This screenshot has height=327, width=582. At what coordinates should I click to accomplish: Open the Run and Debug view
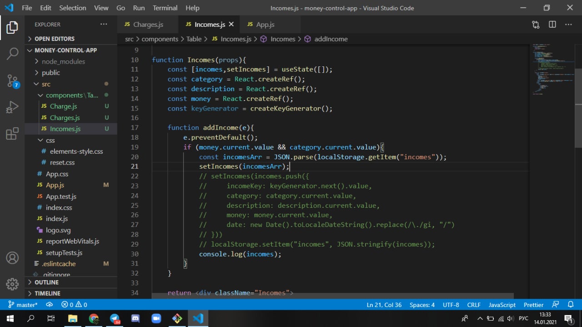pyautogui.click(x=12, y=107)
